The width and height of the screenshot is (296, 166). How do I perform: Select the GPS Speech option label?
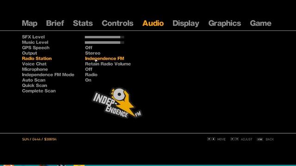(36, 48)
